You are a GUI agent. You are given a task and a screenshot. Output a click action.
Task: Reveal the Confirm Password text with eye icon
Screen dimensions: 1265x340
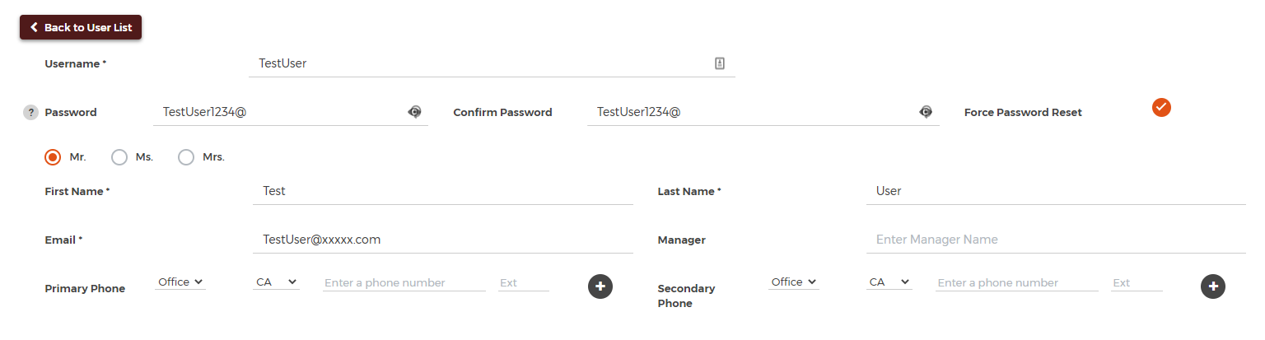(x=926, y=112)
